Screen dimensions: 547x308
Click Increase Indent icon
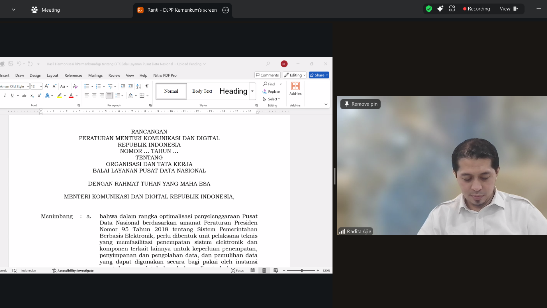tap(130, 86)
